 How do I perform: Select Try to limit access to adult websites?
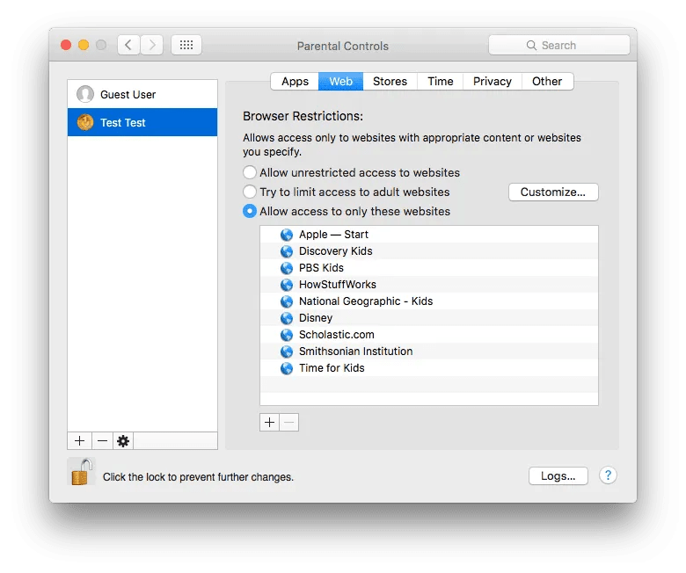(x=250, y=192)
